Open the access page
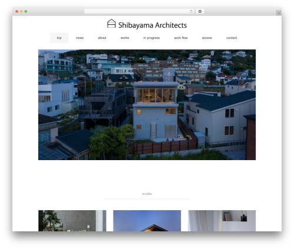 click(207, 38)
